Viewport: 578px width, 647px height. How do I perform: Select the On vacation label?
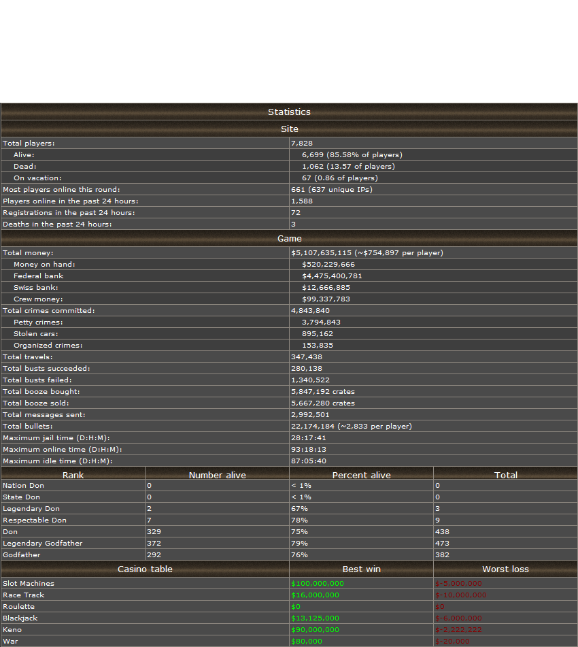[x=37, y=178]
